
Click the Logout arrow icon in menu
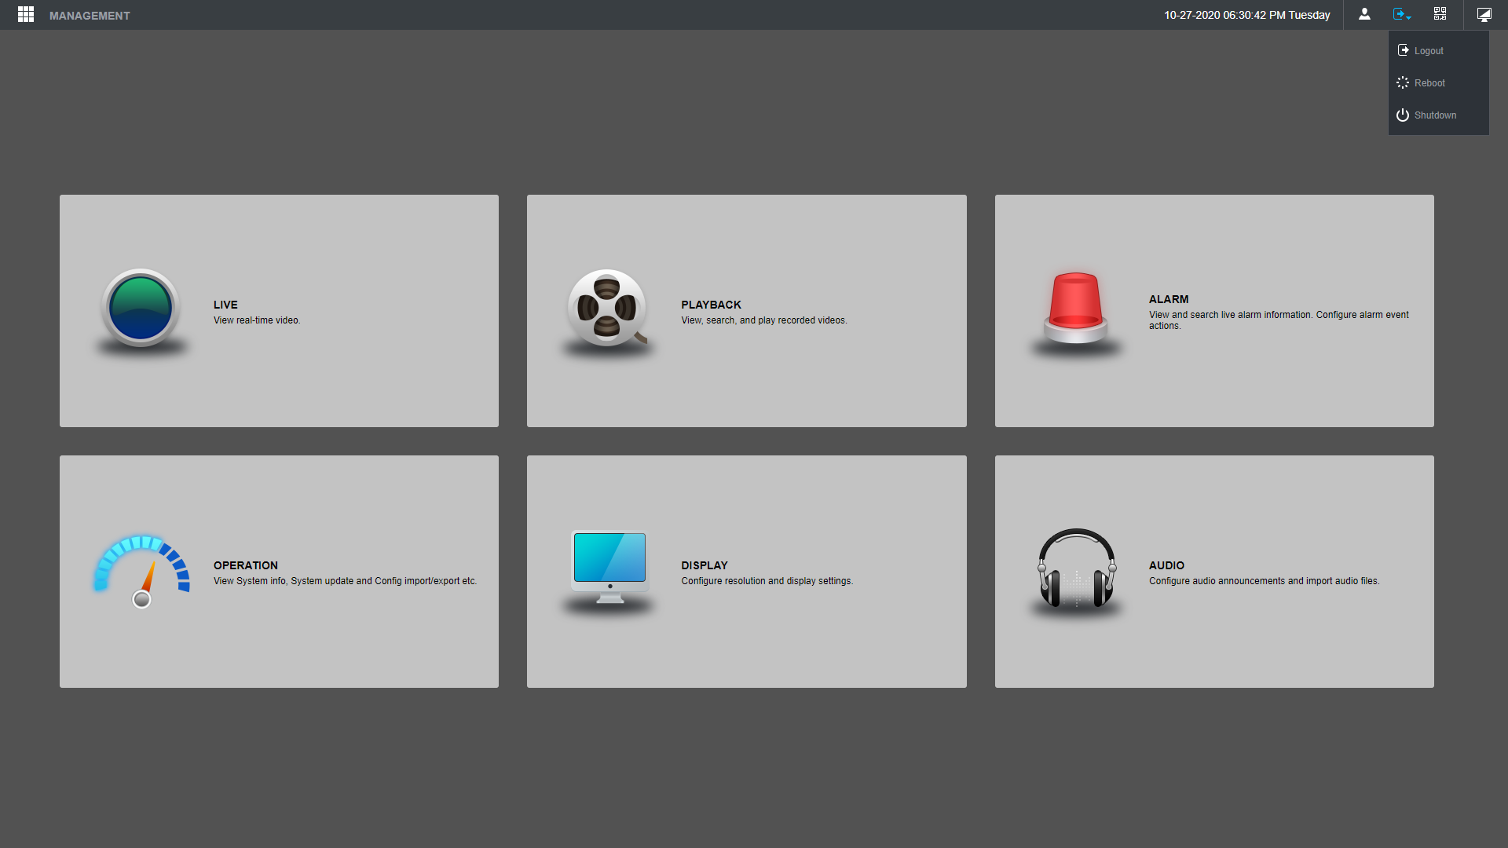[1403, 50]
